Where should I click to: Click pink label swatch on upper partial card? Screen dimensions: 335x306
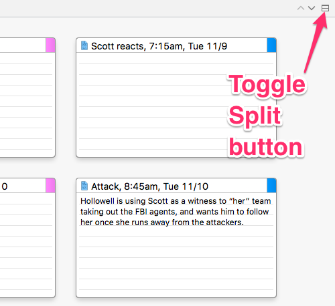pyautogui.click(x=50, y=45)
